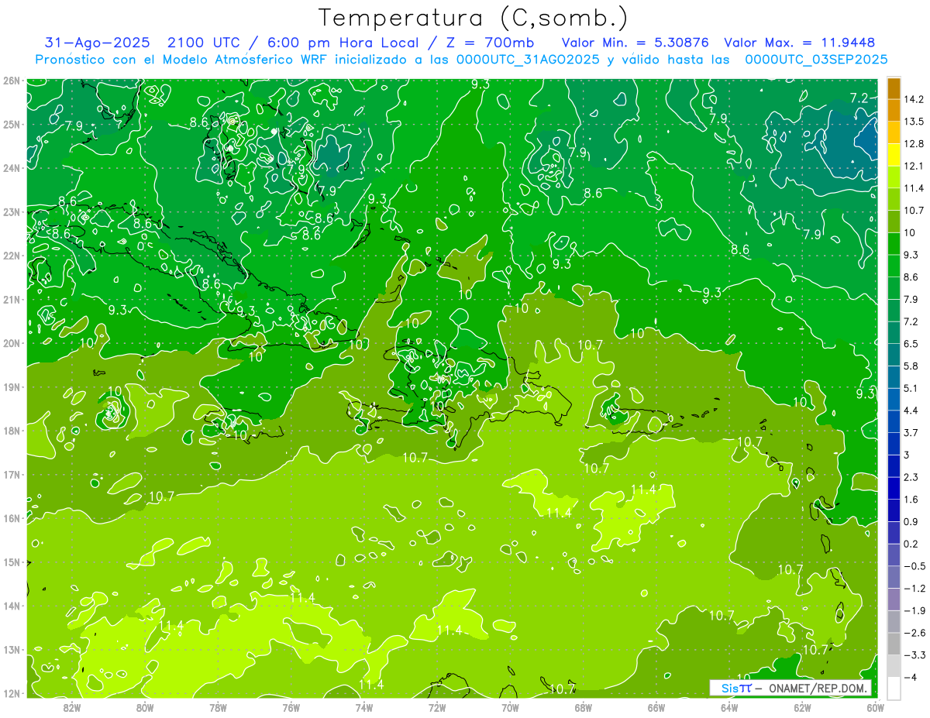Click the 80W longitude axis label
Screen dimensions: 930x718
tap(145, 708)
